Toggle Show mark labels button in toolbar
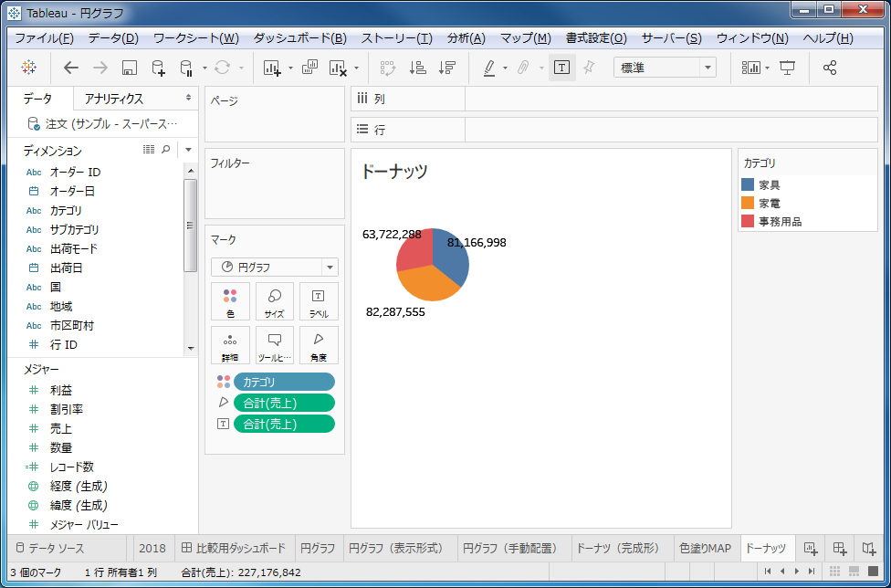The width and height of the screenshot is (891, 588). tap(561, 68)
